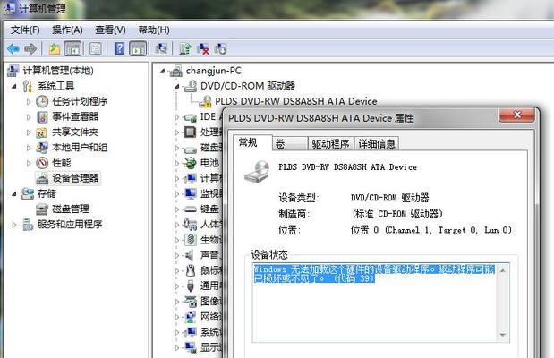This screenshot has height=358, width=554.
Task: Click the Back arrow toolbar icon
Action: pyautogui.click(x=13, y=48)
